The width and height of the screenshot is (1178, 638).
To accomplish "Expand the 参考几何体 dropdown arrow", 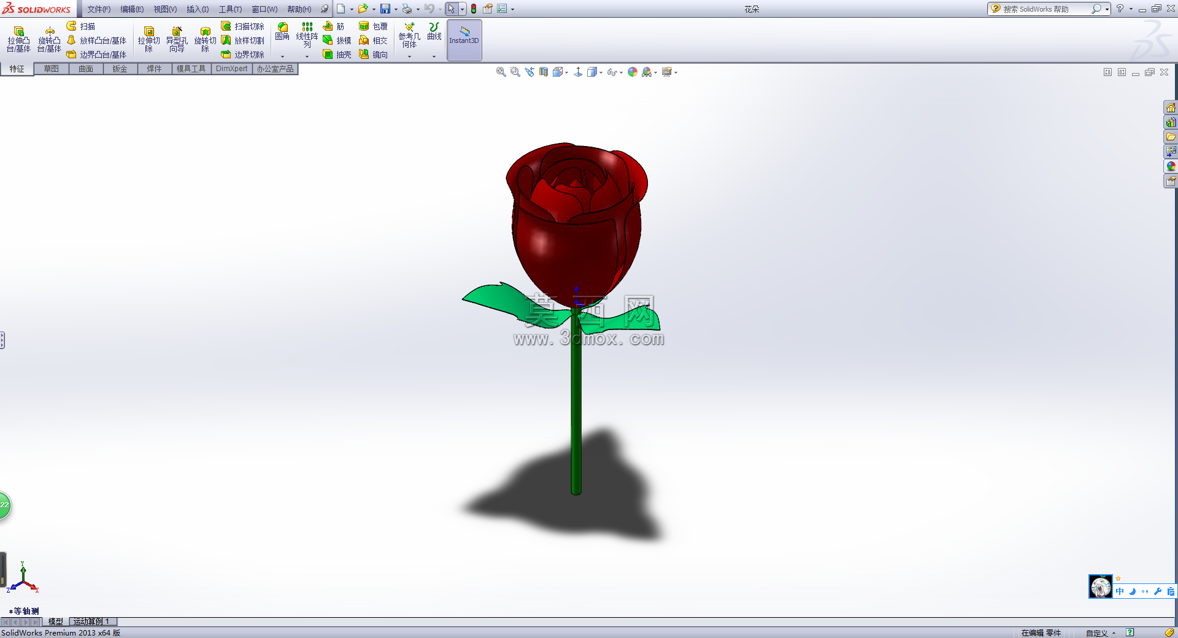I will pos(409,56).
